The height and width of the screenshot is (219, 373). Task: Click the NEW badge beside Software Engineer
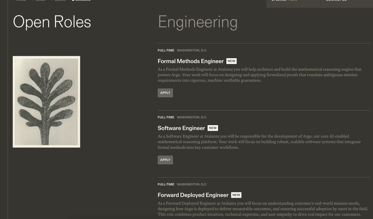[213, 128]
